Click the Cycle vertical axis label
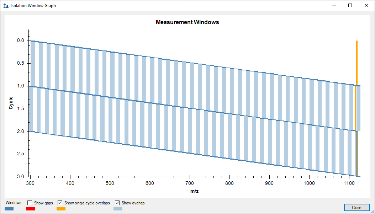Viewport: 375px width, 214px height. pyautogui.click(x=11, y=103)
